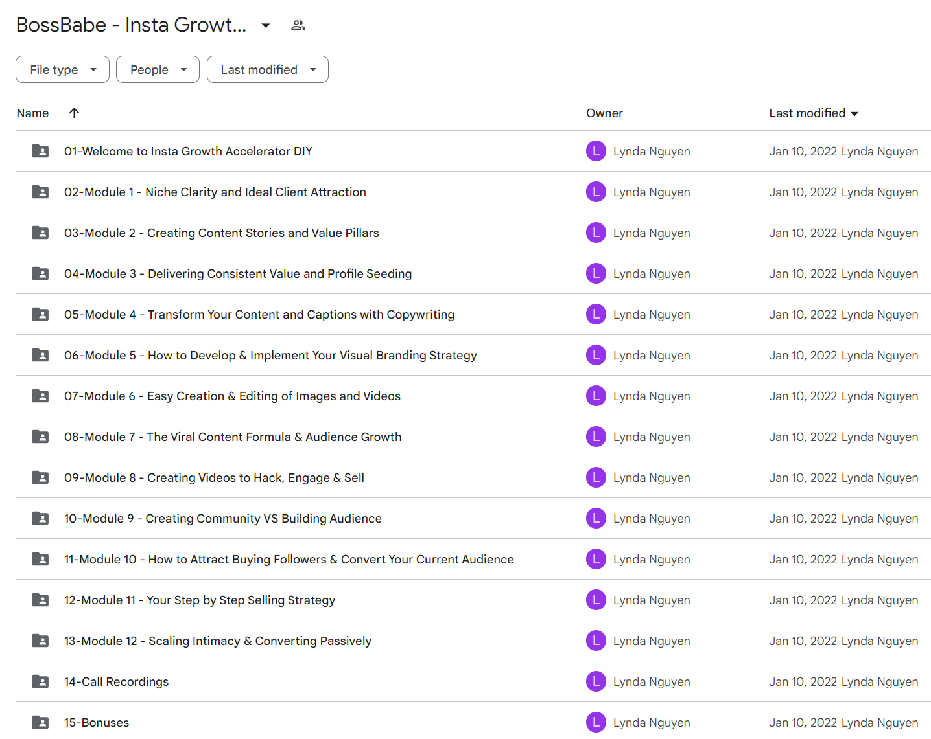Click owner name Lynda Nguyen in 06-Module 5 row
Viewport: 931px width, 739px height.
[x=652, y=355]
